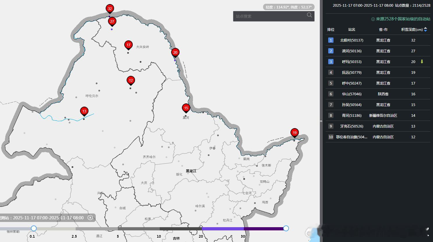This screenshot has width=433, height=242.
Task: Click rank badge 4 for 抚远
Action: click(x=331, y=72)
